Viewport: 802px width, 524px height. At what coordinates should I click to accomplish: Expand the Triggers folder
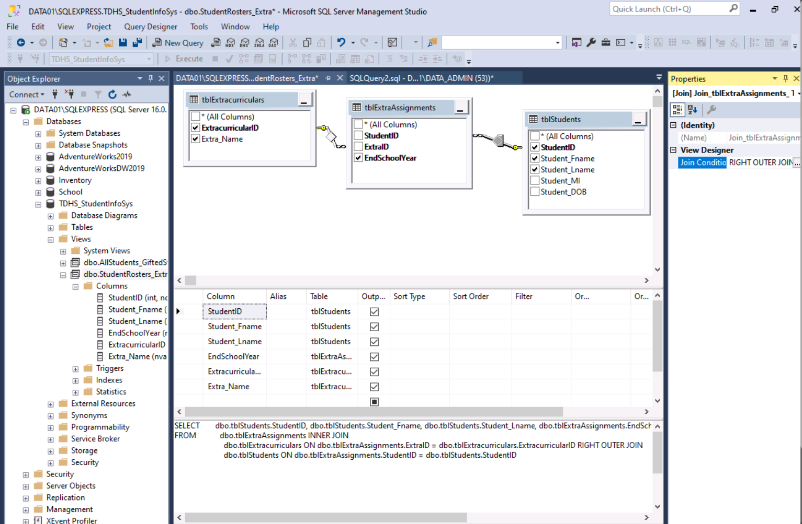(x=75, y=369)
